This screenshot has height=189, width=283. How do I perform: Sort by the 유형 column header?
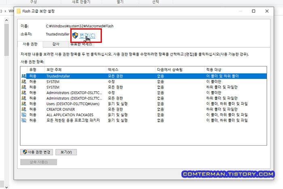click(x=36, y=70)
